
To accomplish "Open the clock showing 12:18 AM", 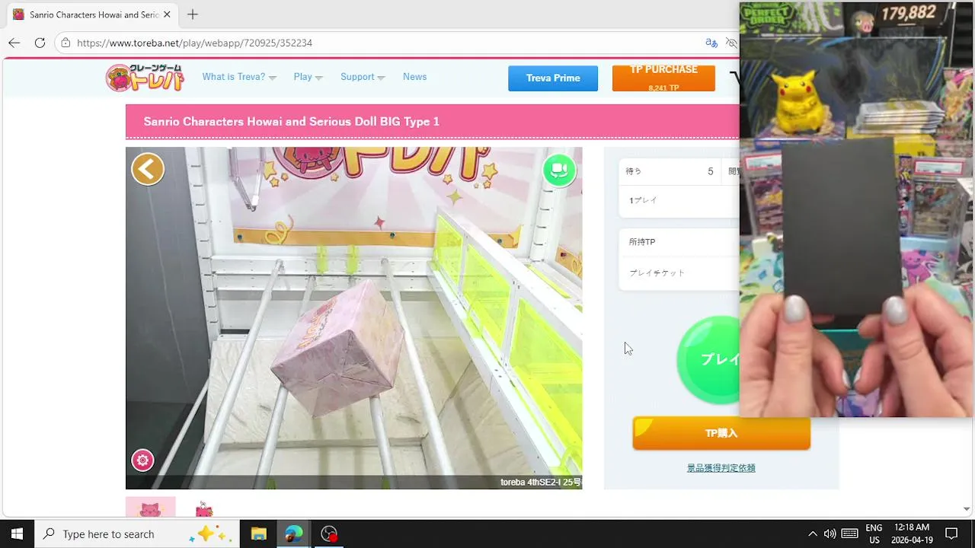I will click(x=912, y=534).
